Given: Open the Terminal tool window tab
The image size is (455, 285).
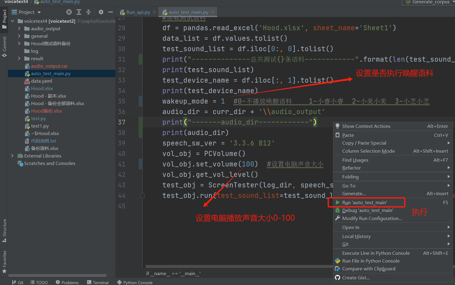Looking at the screenshot, I should (98, 282).
